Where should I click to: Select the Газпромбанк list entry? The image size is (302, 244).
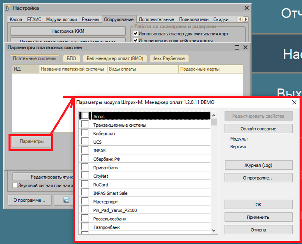[x=145, y=227]
